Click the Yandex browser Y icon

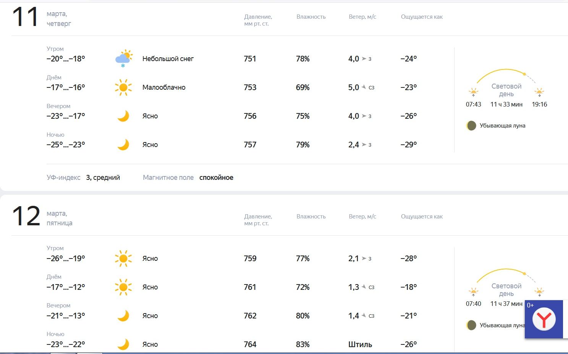click(x=544, y=319)
